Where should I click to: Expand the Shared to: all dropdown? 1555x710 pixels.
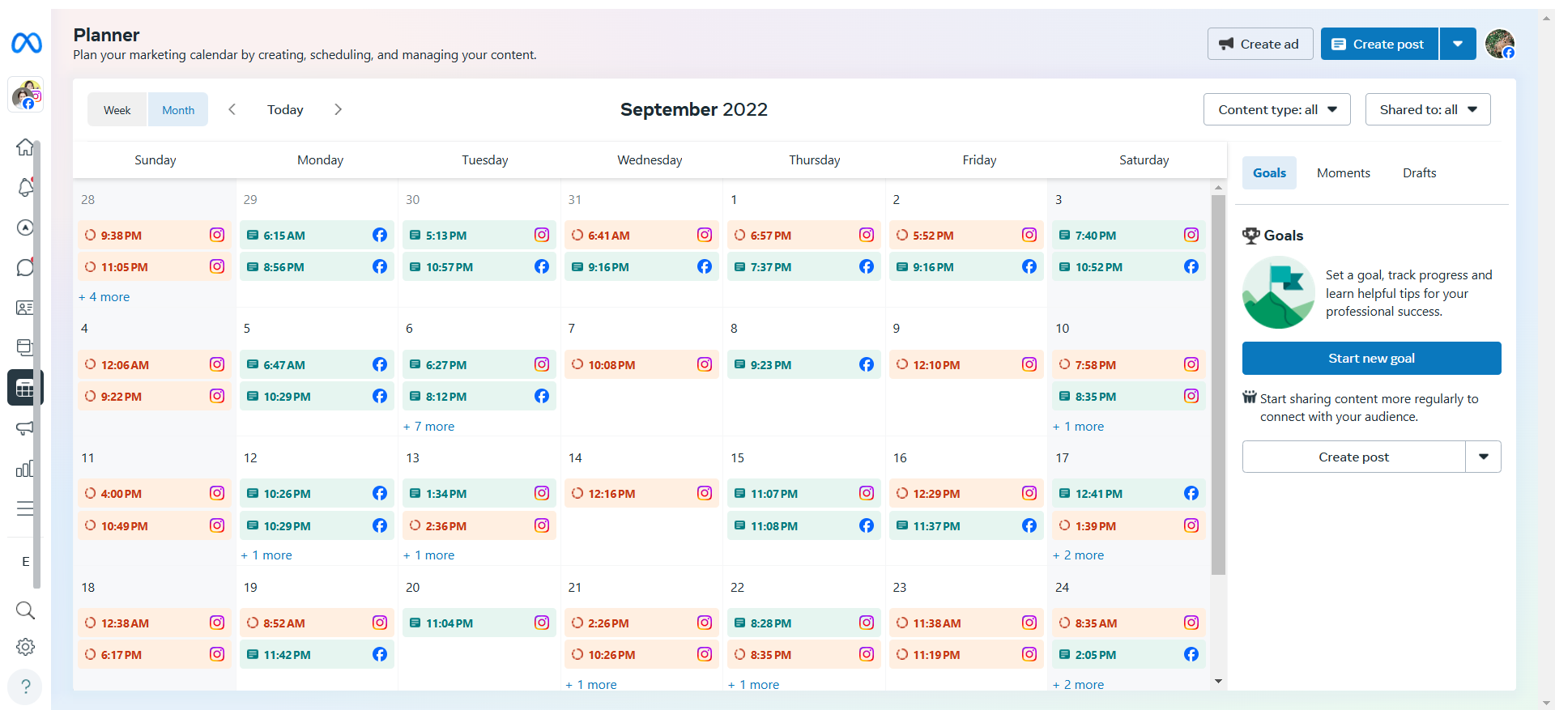coord(1427,110)
